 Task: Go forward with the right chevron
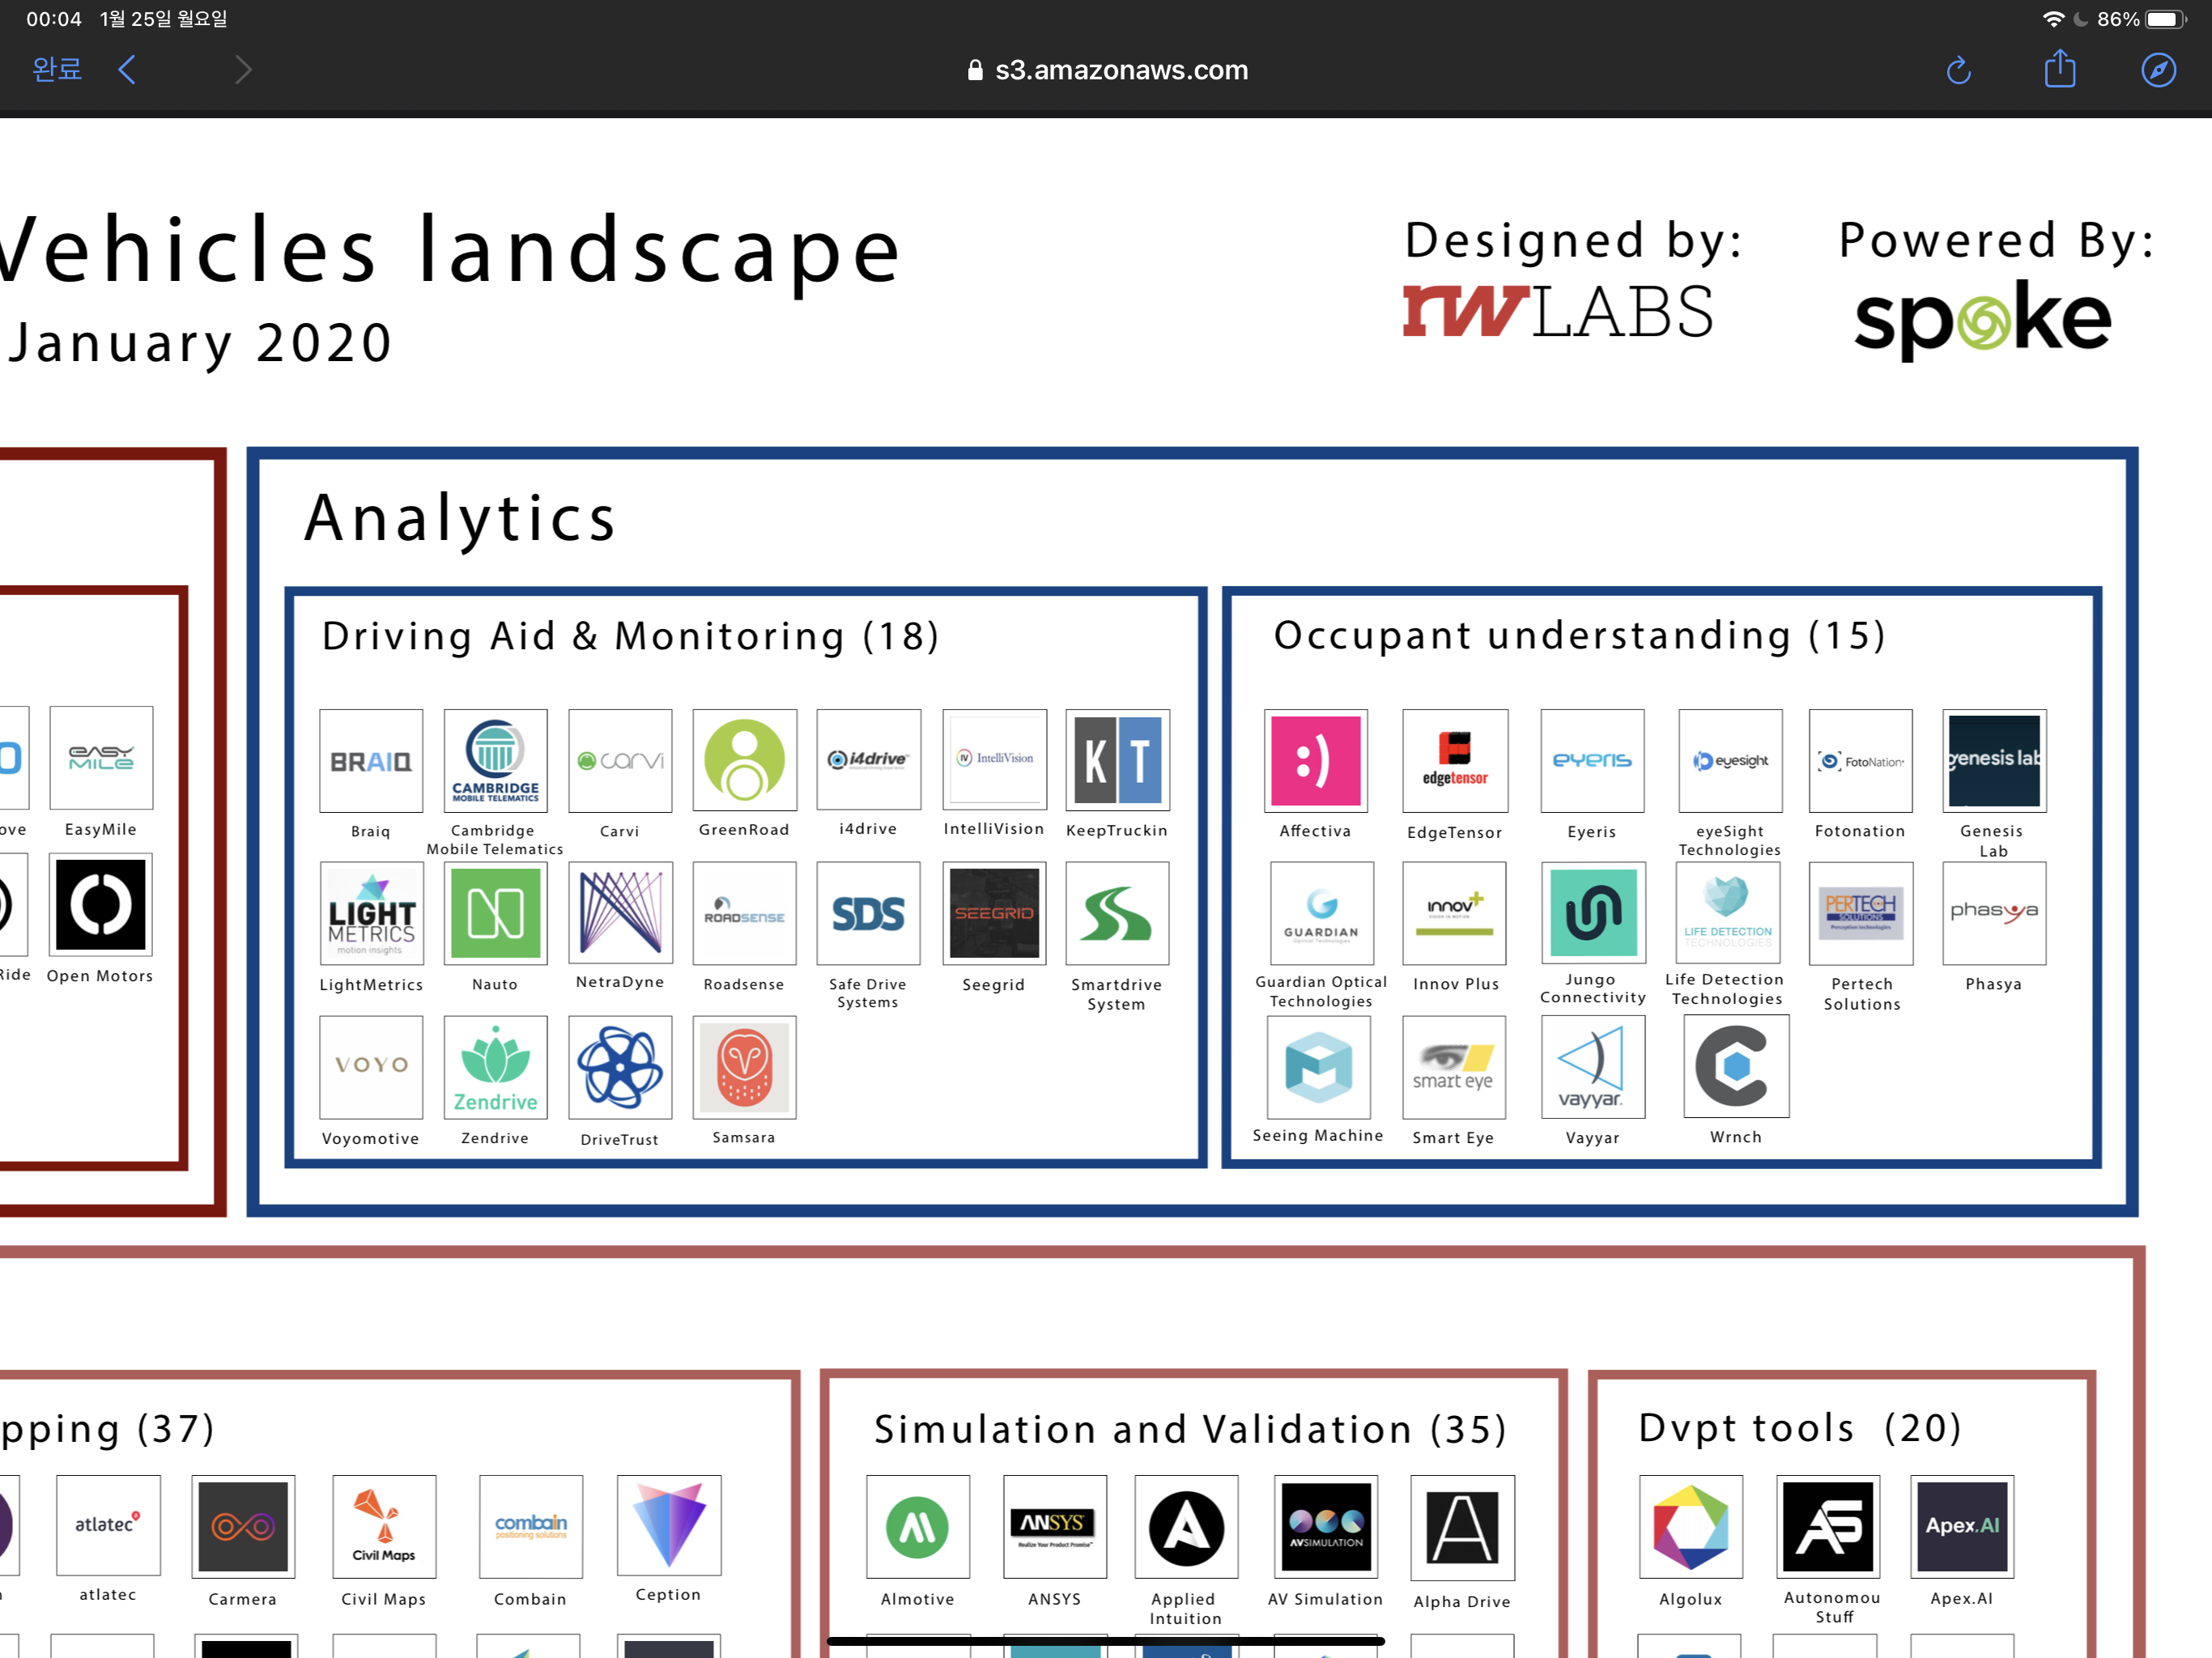243,69
